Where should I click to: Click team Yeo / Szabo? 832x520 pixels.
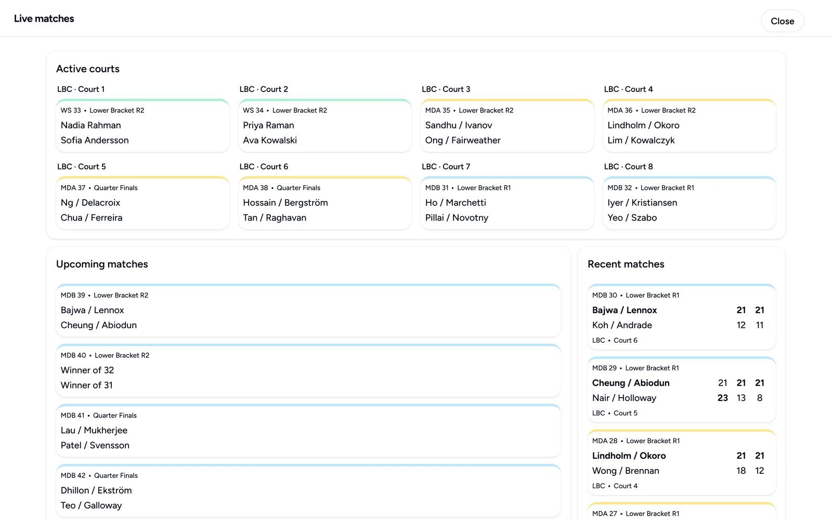click(632, 218)
